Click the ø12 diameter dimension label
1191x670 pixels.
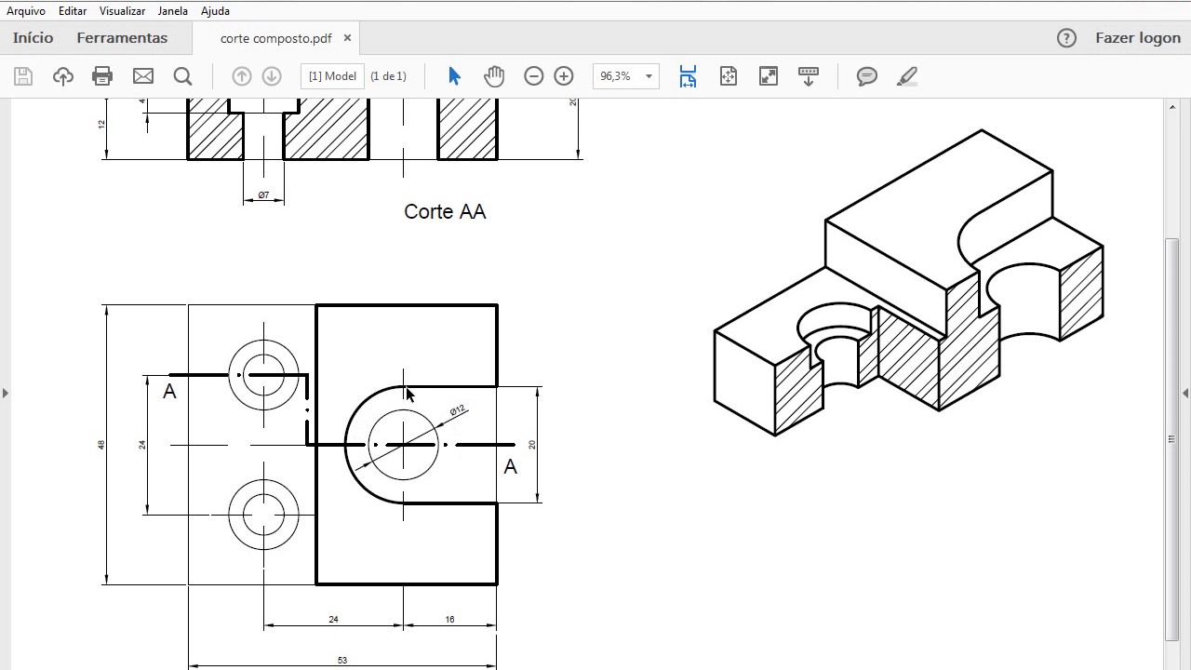tap(457, 410)
